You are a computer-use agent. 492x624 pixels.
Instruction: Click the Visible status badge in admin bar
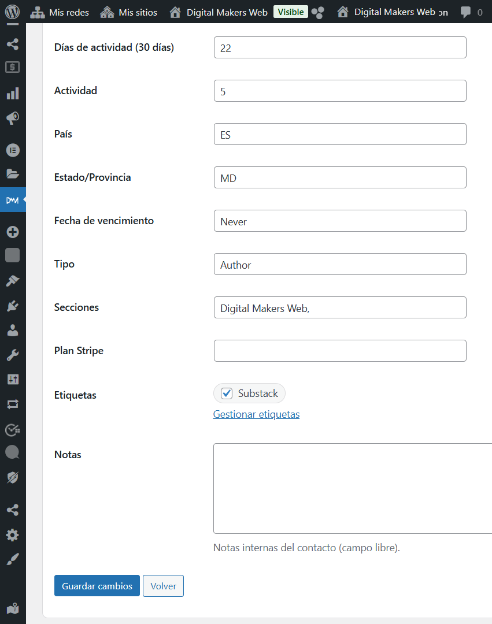tap(290, 12)
